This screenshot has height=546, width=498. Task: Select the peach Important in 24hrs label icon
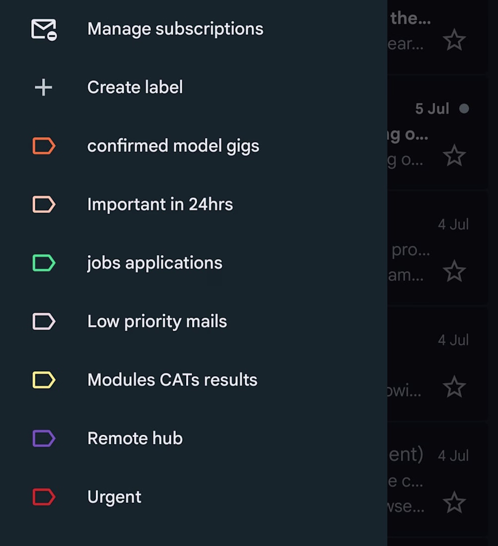44,204
